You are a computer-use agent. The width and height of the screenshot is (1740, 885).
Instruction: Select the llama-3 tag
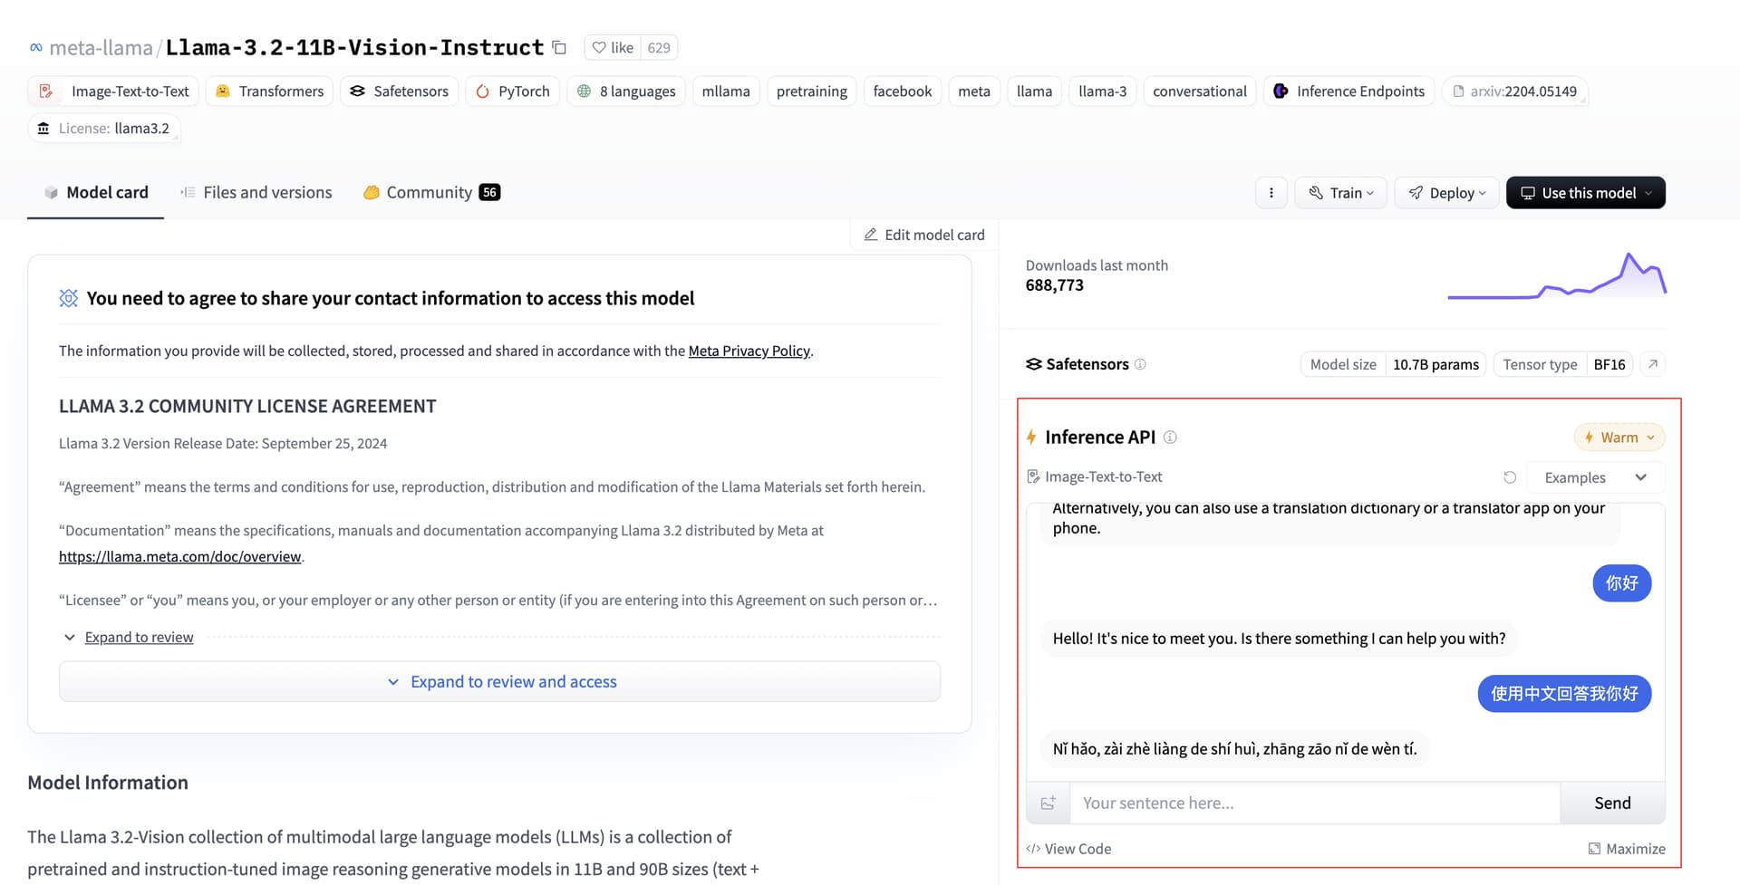pyautogui.click(x=1103, y=91)
